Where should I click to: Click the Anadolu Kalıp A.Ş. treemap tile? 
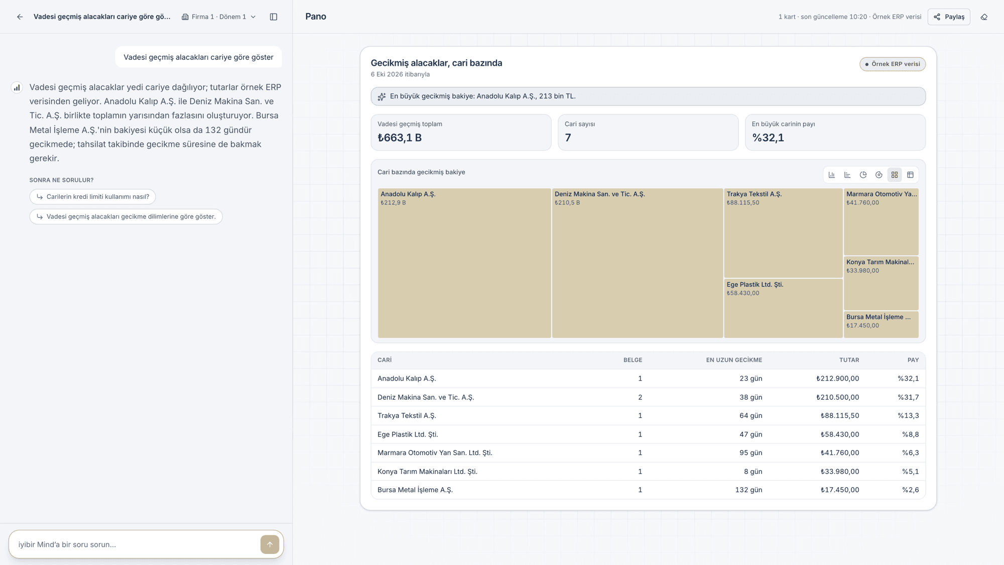click(x=464, y=263)
